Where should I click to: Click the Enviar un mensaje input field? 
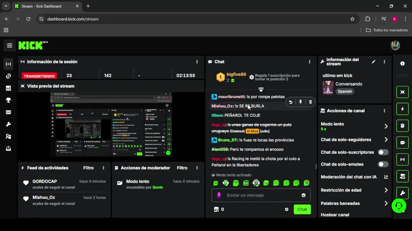[x=261, y=195]
